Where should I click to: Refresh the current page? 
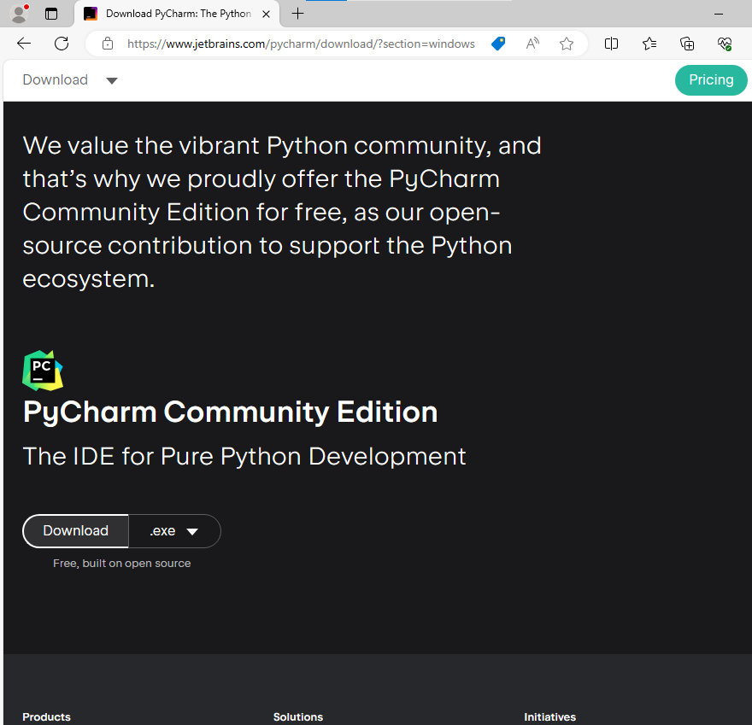[62, 44]
